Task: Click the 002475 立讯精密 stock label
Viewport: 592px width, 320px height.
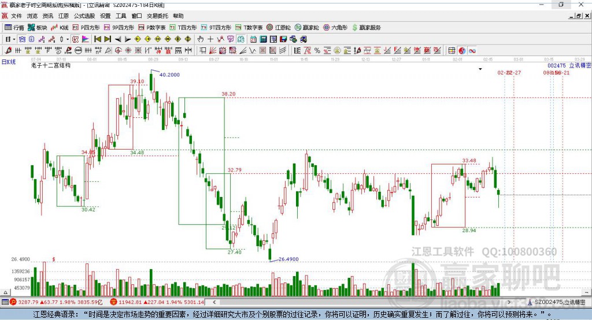Action: (x=569, y=66)
